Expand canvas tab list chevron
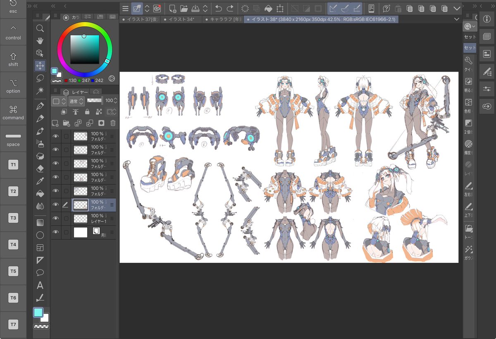The image size is (496, 339). point(457,19)
